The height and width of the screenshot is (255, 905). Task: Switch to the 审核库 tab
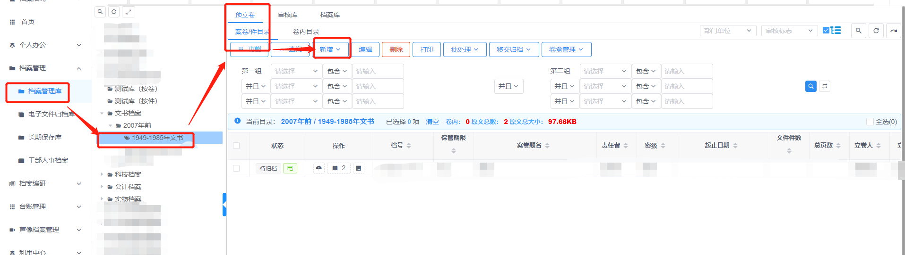click(287, 15)
